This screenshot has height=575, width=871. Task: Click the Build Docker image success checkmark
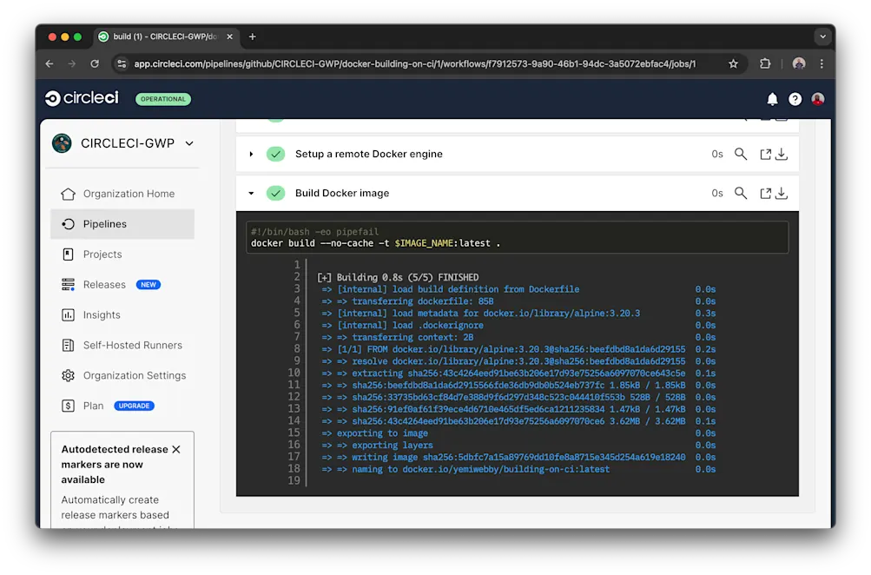point(275,193)
